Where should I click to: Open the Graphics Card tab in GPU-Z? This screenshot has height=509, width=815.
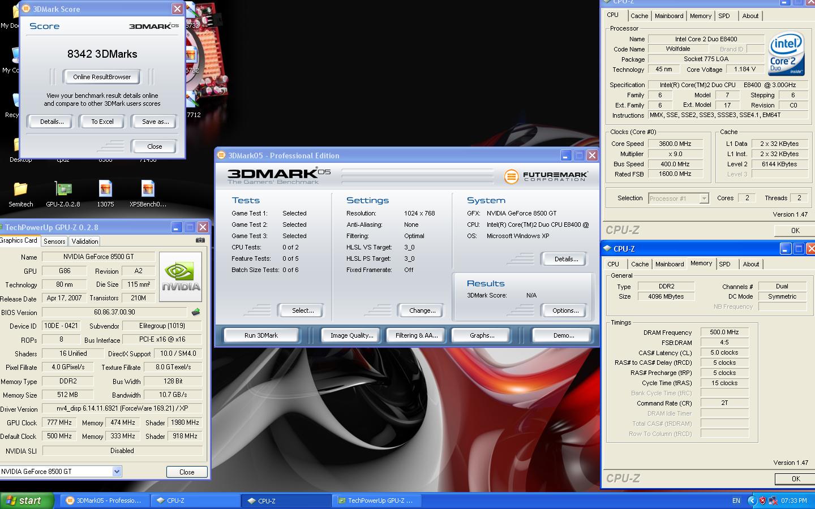[x=19, y=240]
